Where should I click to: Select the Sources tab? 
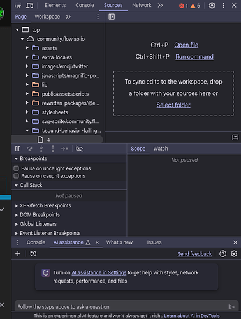click(113, 5)
